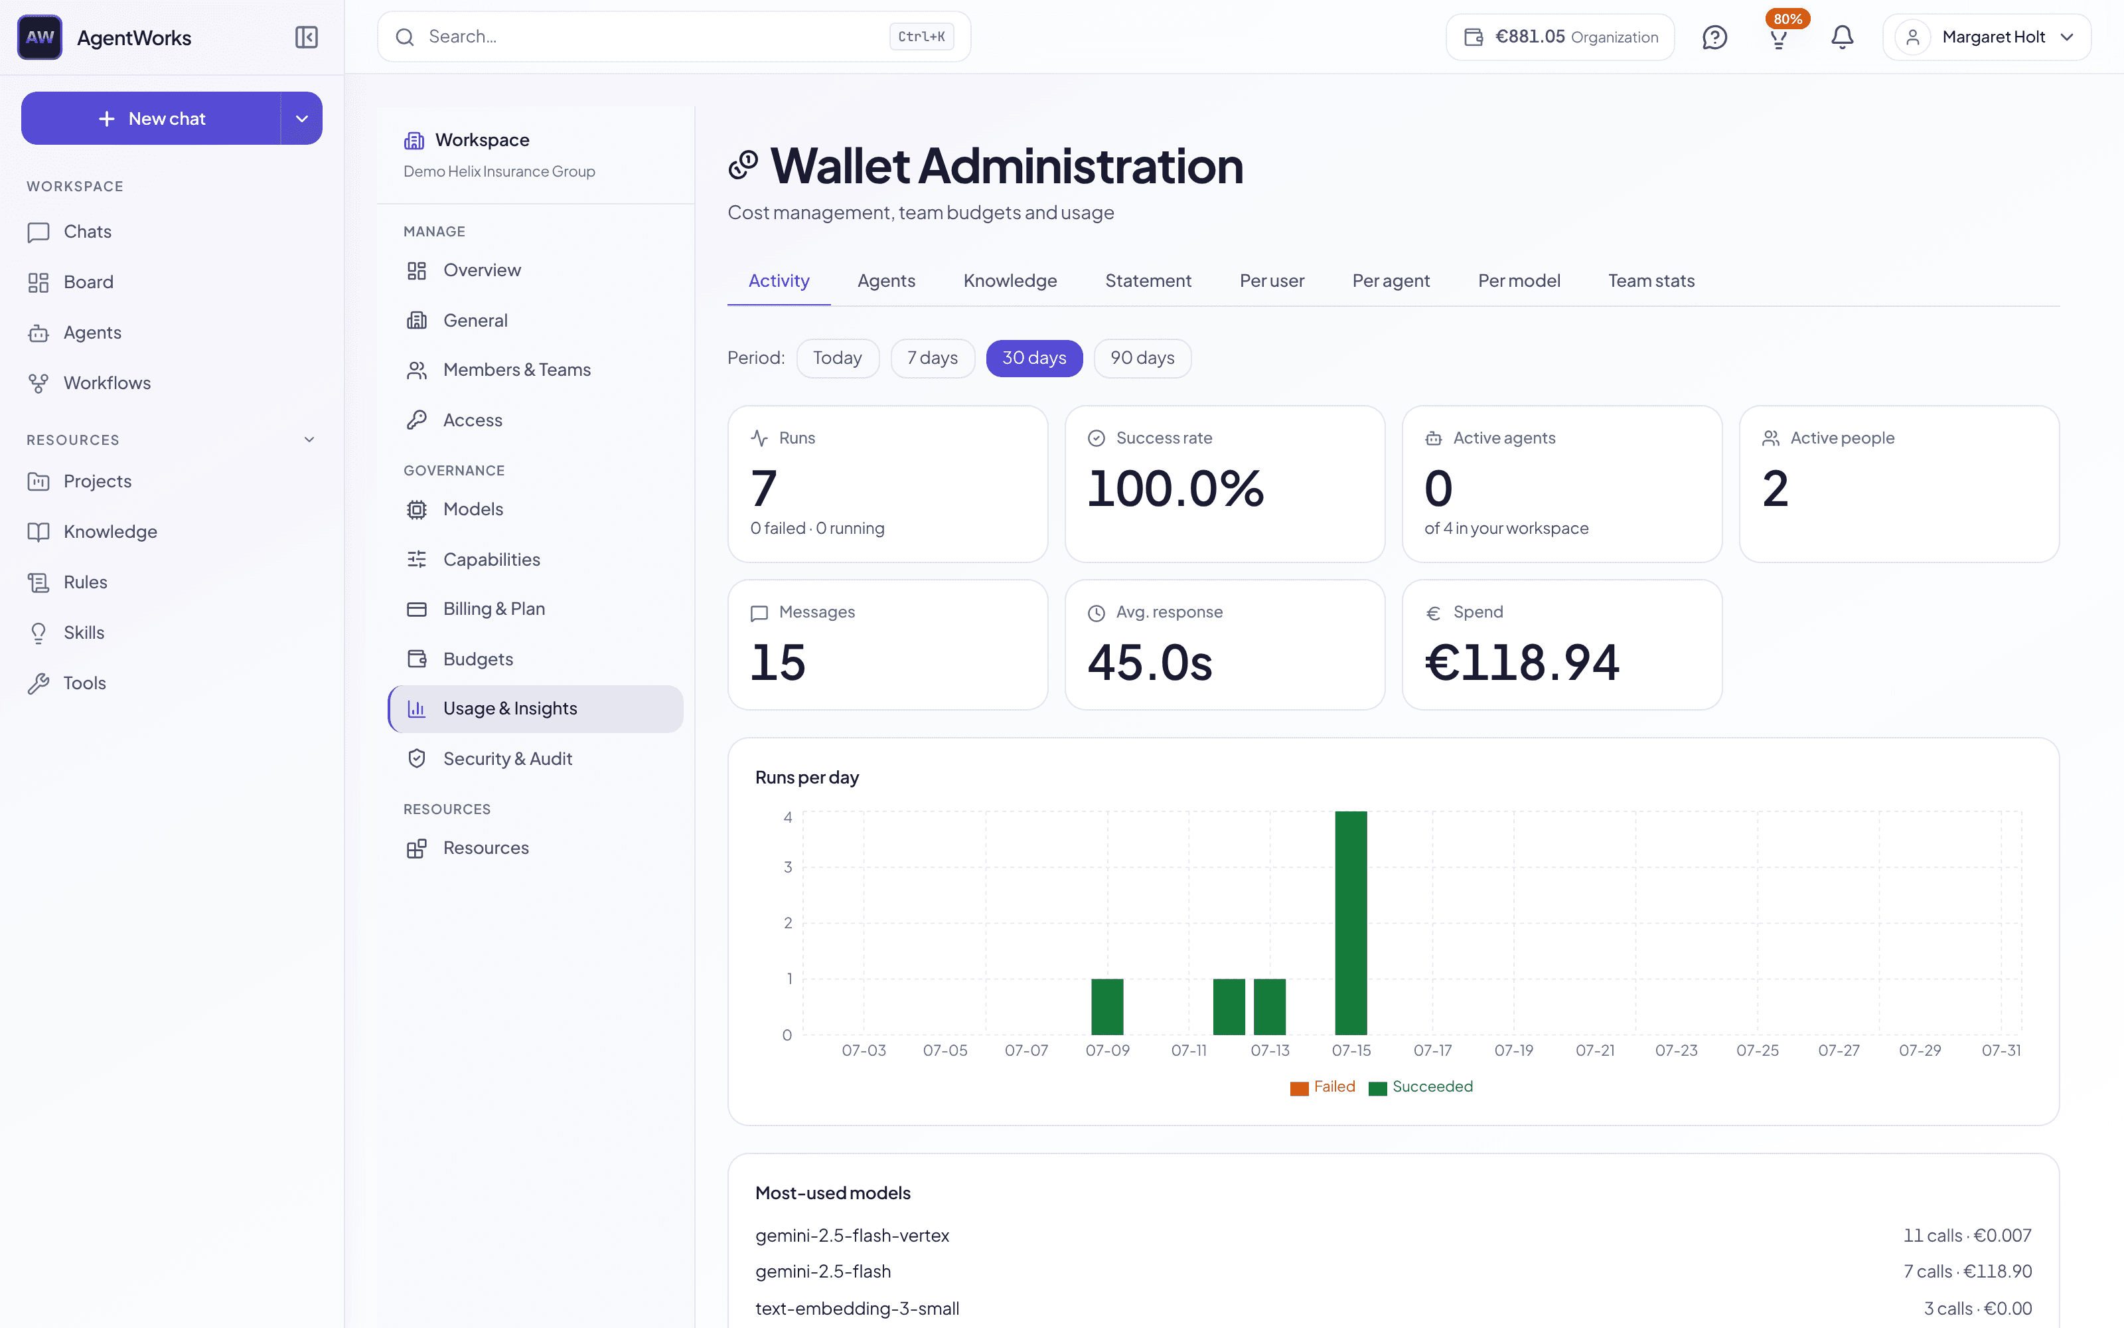The image size is (2124, 1328).
Task: Open Capabilities under Governance
Action: 536,560
